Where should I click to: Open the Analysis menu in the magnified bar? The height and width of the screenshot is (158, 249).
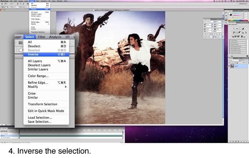click(55, 37)
